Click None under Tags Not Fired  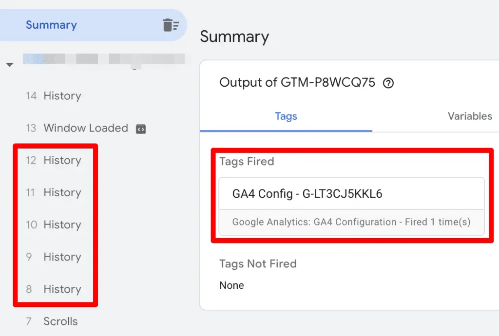click(x=231, y=285)
